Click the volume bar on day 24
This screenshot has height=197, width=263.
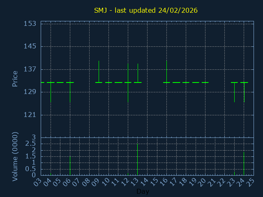[244, 164]
